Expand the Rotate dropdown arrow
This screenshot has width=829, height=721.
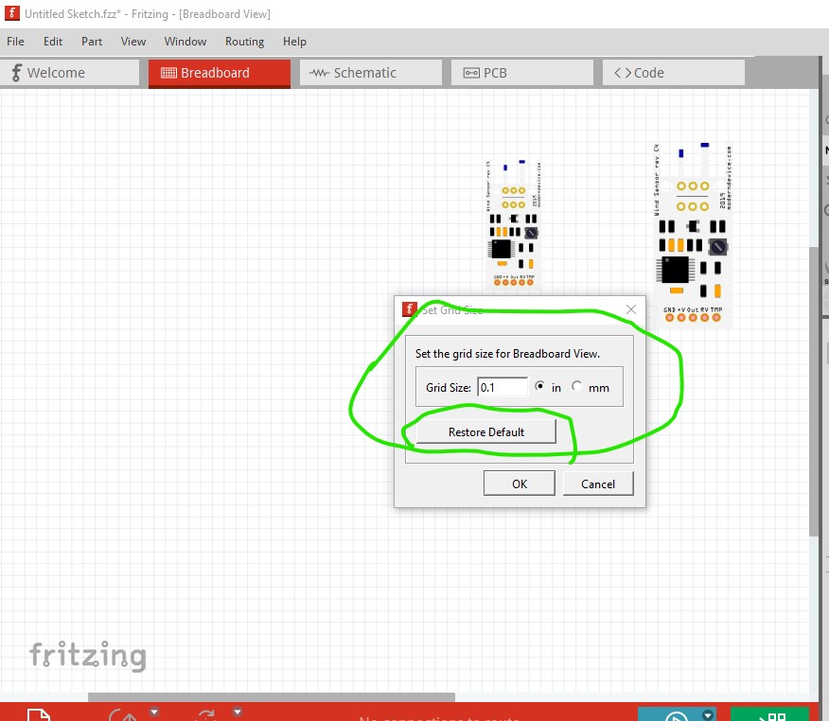(x=154, y=712)
